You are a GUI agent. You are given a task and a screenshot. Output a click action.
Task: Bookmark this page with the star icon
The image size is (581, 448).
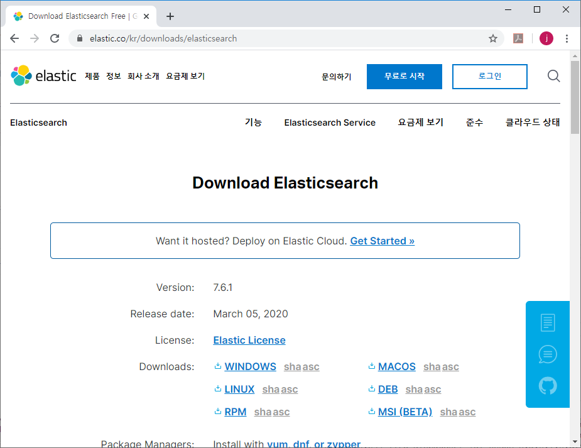point(493,38)
